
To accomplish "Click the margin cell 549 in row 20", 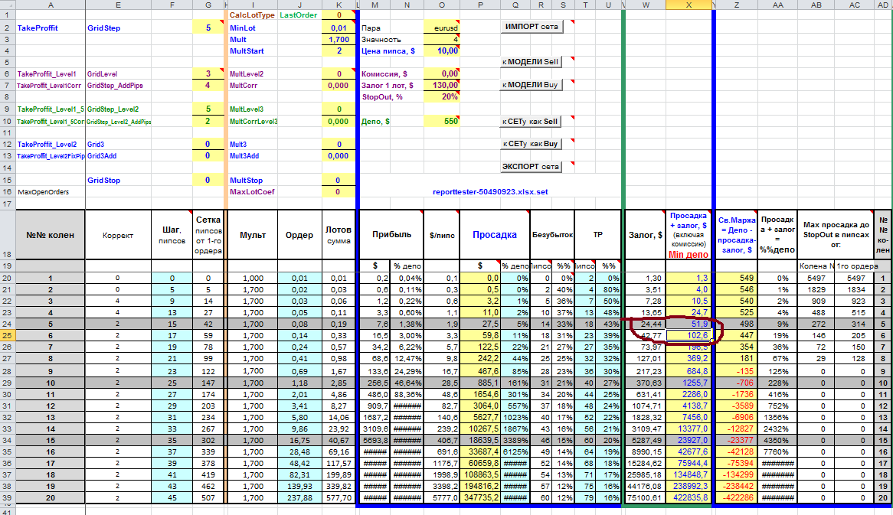I will pyautogui.click(x=737, y=279).
